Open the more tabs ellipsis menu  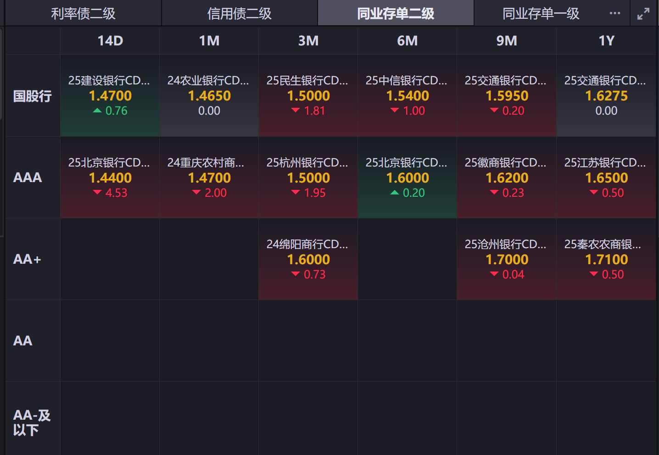(615, 13)
